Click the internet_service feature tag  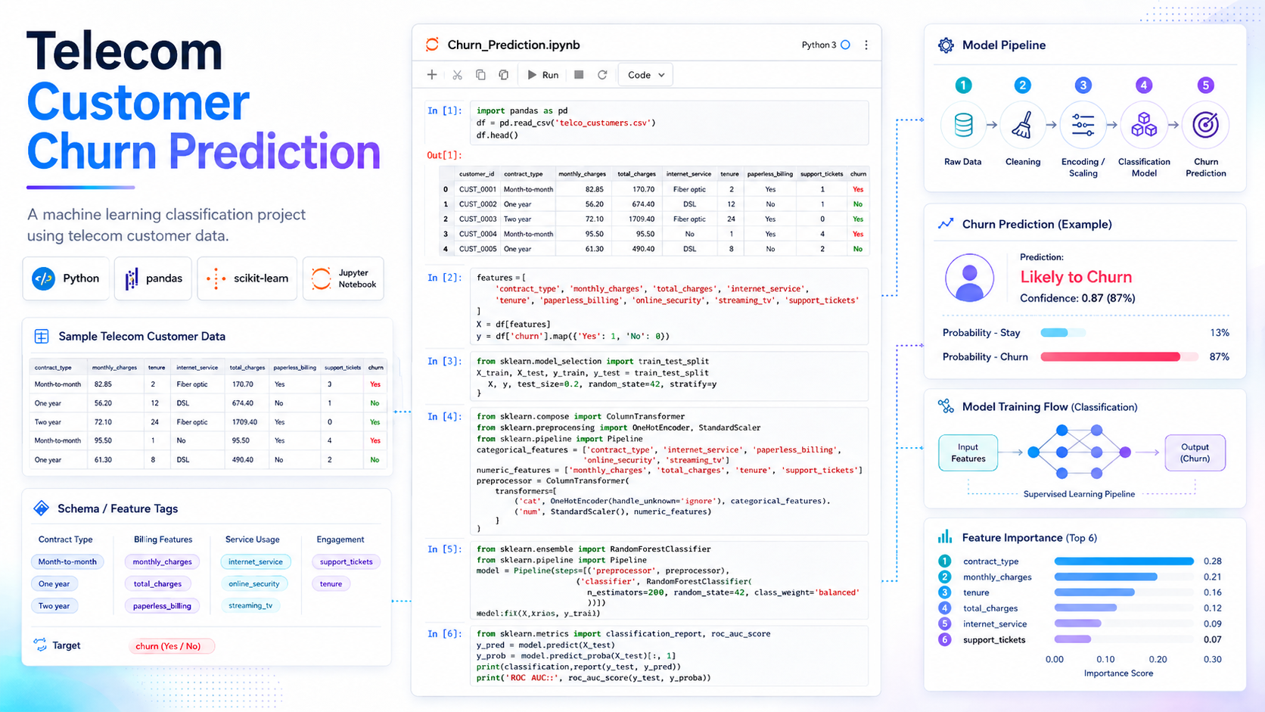[x=256, y=561]
